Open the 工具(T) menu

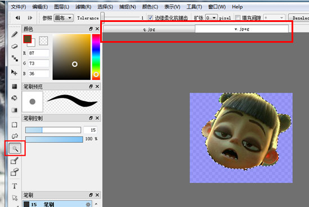(194, 7)
